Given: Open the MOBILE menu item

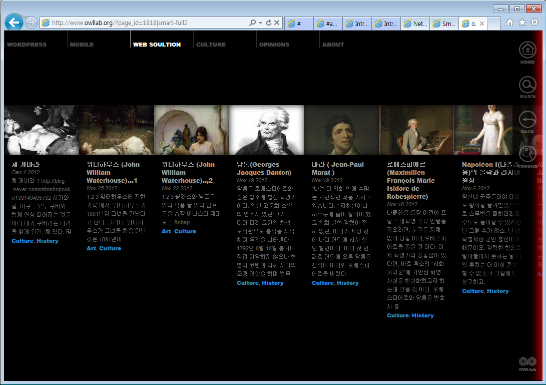Looking at the screenshot, I should coord(82,45).
